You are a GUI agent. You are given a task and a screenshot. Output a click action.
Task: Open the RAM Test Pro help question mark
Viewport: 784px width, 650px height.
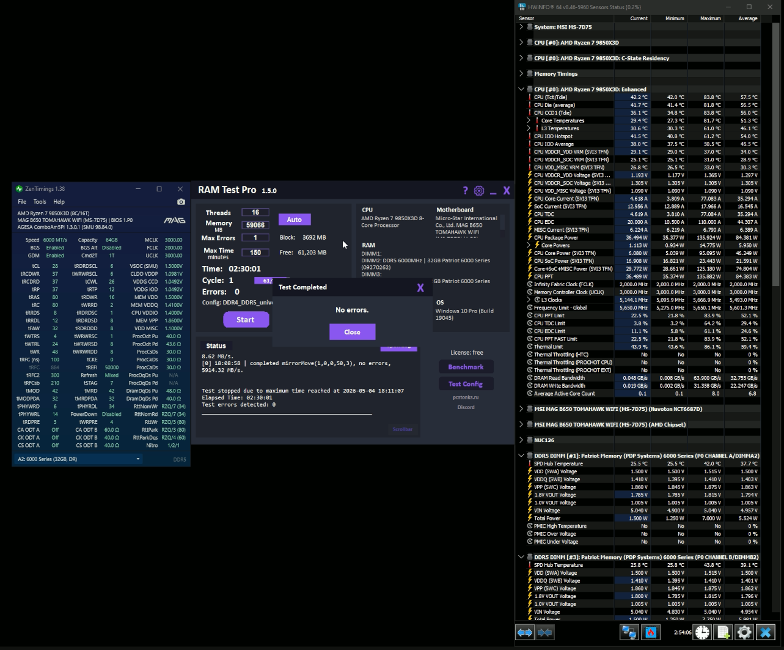tap(465, 191)
